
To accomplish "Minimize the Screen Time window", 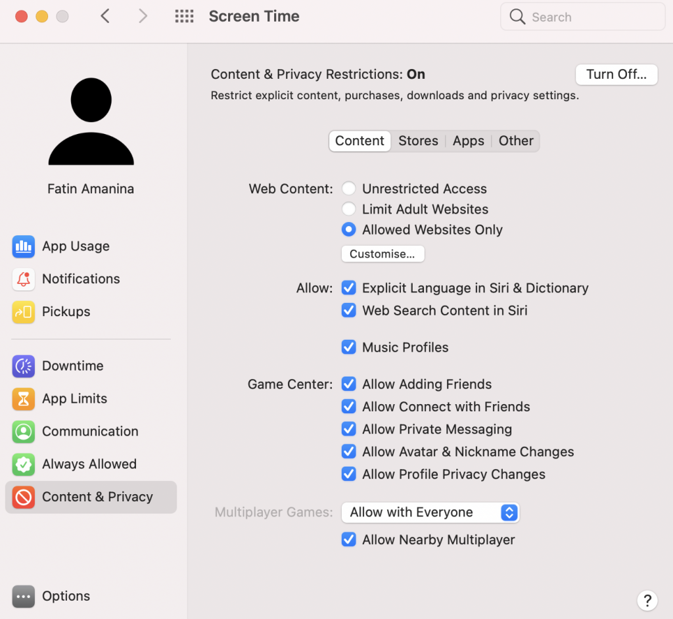I will 42,16.
